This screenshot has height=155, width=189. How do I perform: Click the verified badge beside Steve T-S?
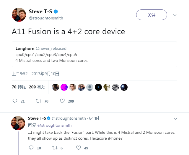pyautogui.click(x=56, y=12)
